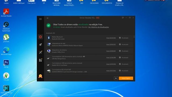172x97 pixels.
Task: Open Advanced SystemCare desktop shortcut
Action: click(6, 26)
